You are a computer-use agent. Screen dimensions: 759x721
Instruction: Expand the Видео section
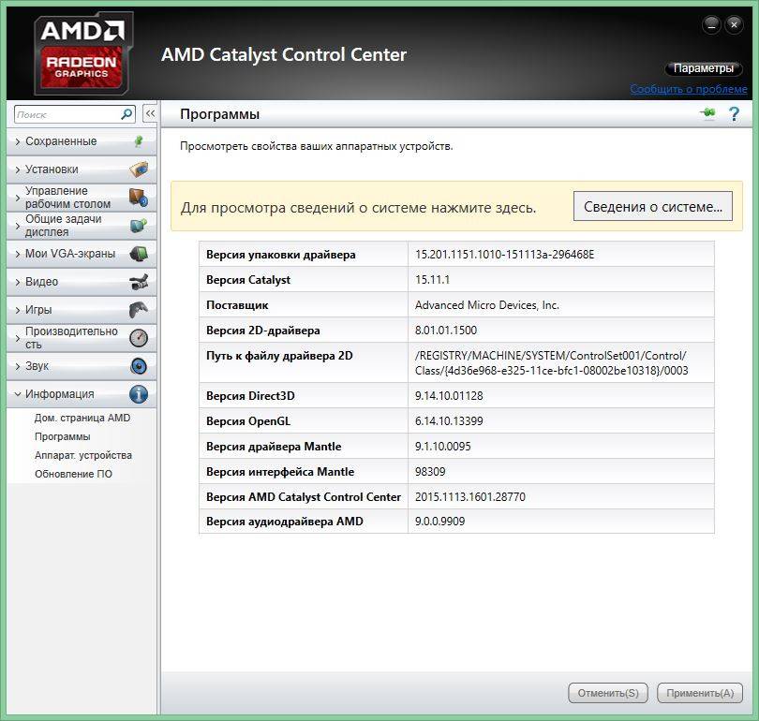(82, 282)
